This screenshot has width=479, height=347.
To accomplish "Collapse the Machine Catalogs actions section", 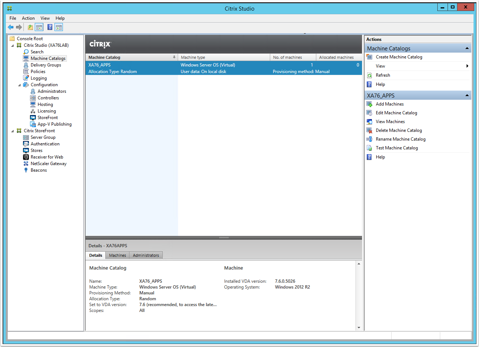I will (467, 49).
